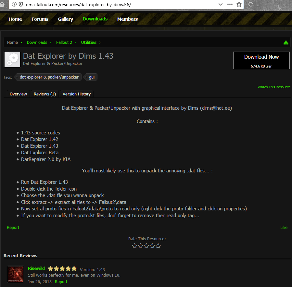Expand the address bar history dropdown
The height and width of the screenshot is (287, 292).
221,4
